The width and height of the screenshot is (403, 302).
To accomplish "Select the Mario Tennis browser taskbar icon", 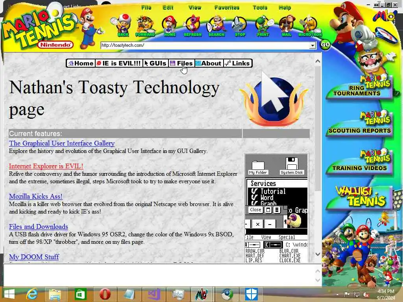I will click(202, 294).
